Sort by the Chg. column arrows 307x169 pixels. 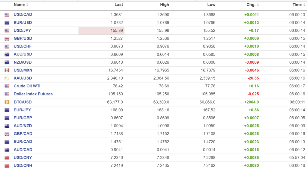click(258, 5)
